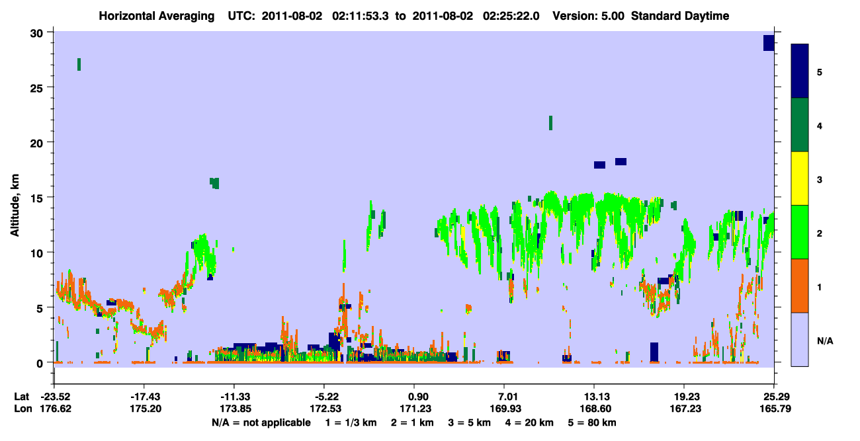Viewport: 860px width, 441px height.
Task: Click the altitude tick label 5
Action: click(42, 307)
